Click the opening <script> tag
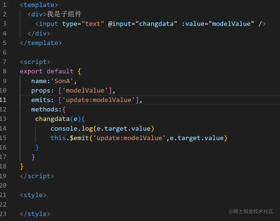This screenshot has height=221, width=280. point(35,62)
